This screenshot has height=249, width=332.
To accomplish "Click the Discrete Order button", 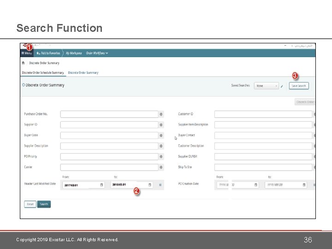I will pyautogui.click(x=305, y=102).
